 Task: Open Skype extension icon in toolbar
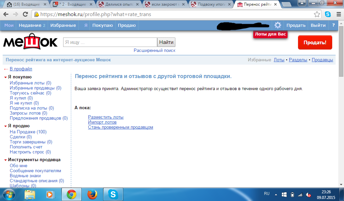point(328,14)
